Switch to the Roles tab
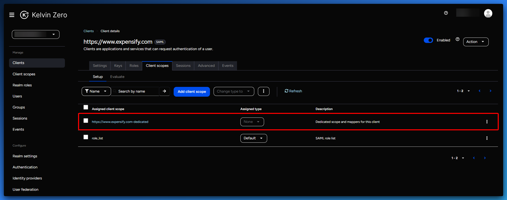The width and height of the screenshot is (507, 200). point(134,66)
